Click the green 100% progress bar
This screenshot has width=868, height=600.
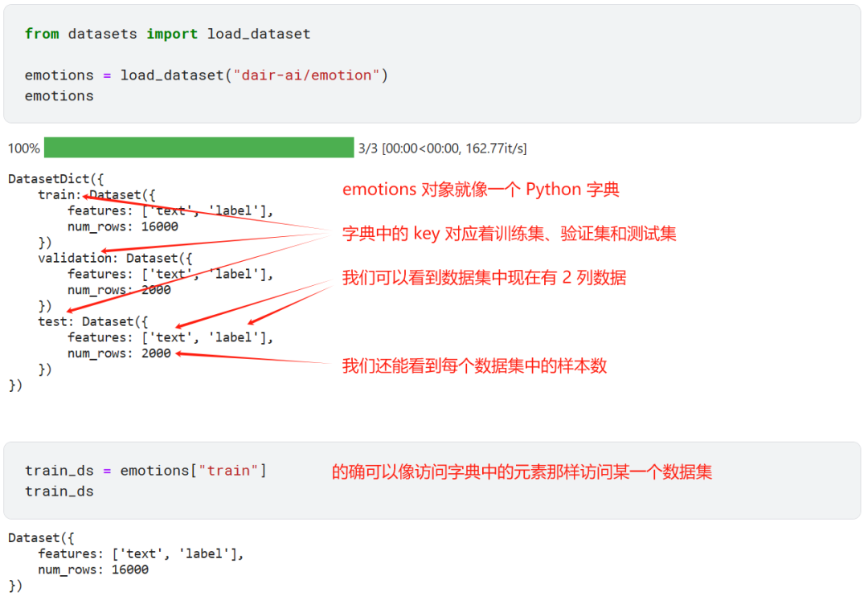[199, 148]
